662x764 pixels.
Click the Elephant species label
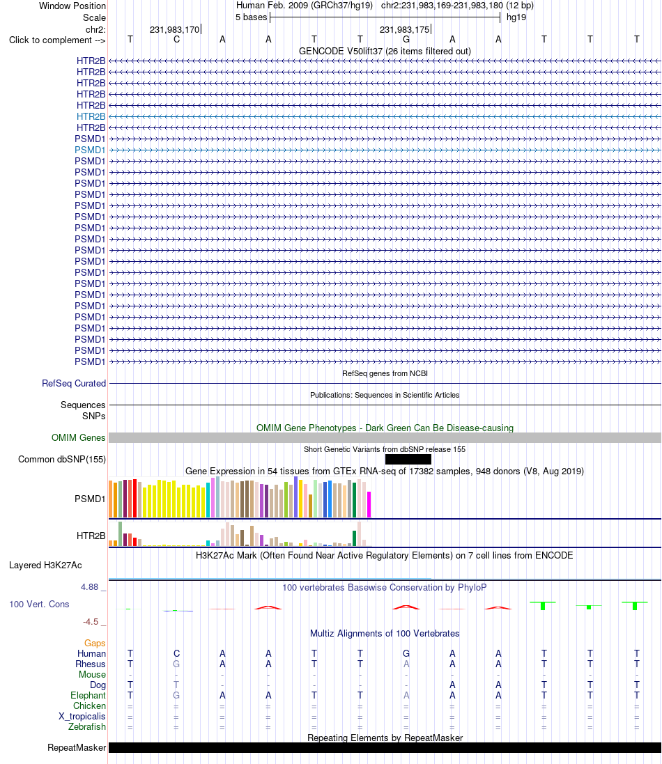pos(88,695)
